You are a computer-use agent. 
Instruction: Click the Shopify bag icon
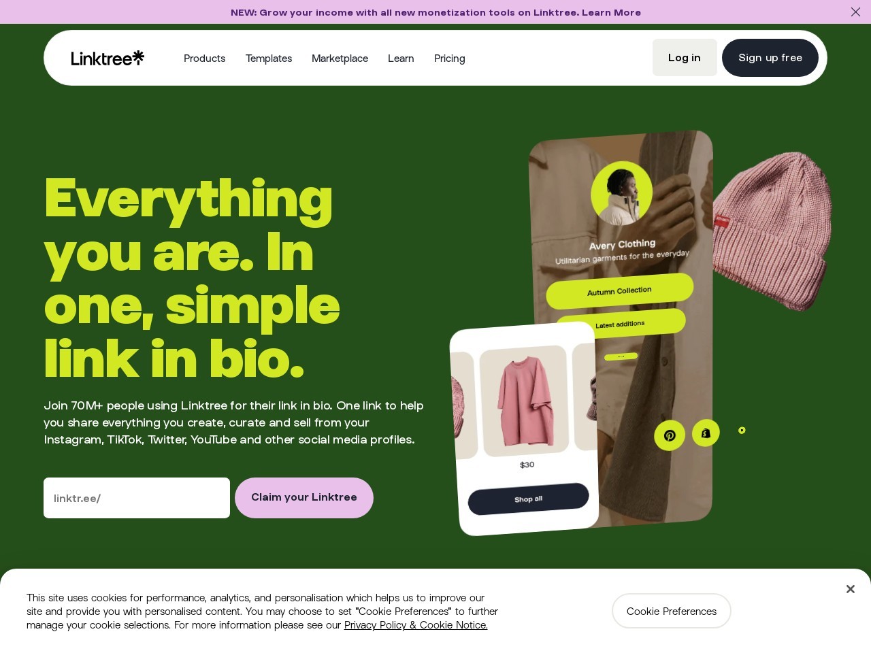point(706,433)
